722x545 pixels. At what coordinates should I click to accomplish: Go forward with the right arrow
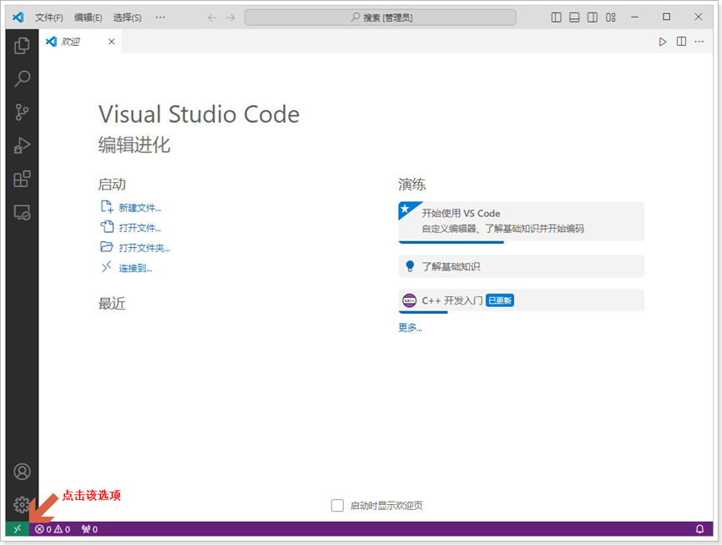click(x=230, y=18)
